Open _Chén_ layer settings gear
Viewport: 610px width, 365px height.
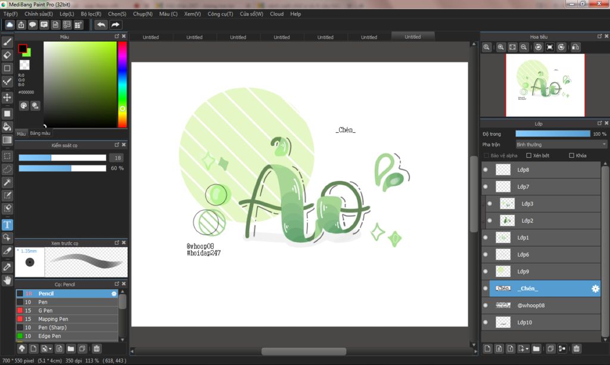tap(595, 289)
